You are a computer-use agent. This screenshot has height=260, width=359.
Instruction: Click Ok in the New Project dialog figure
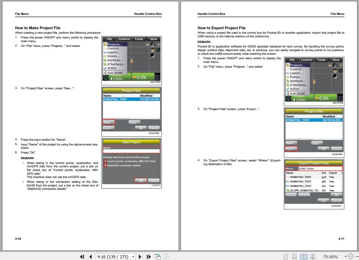click(x=141, y=181)
